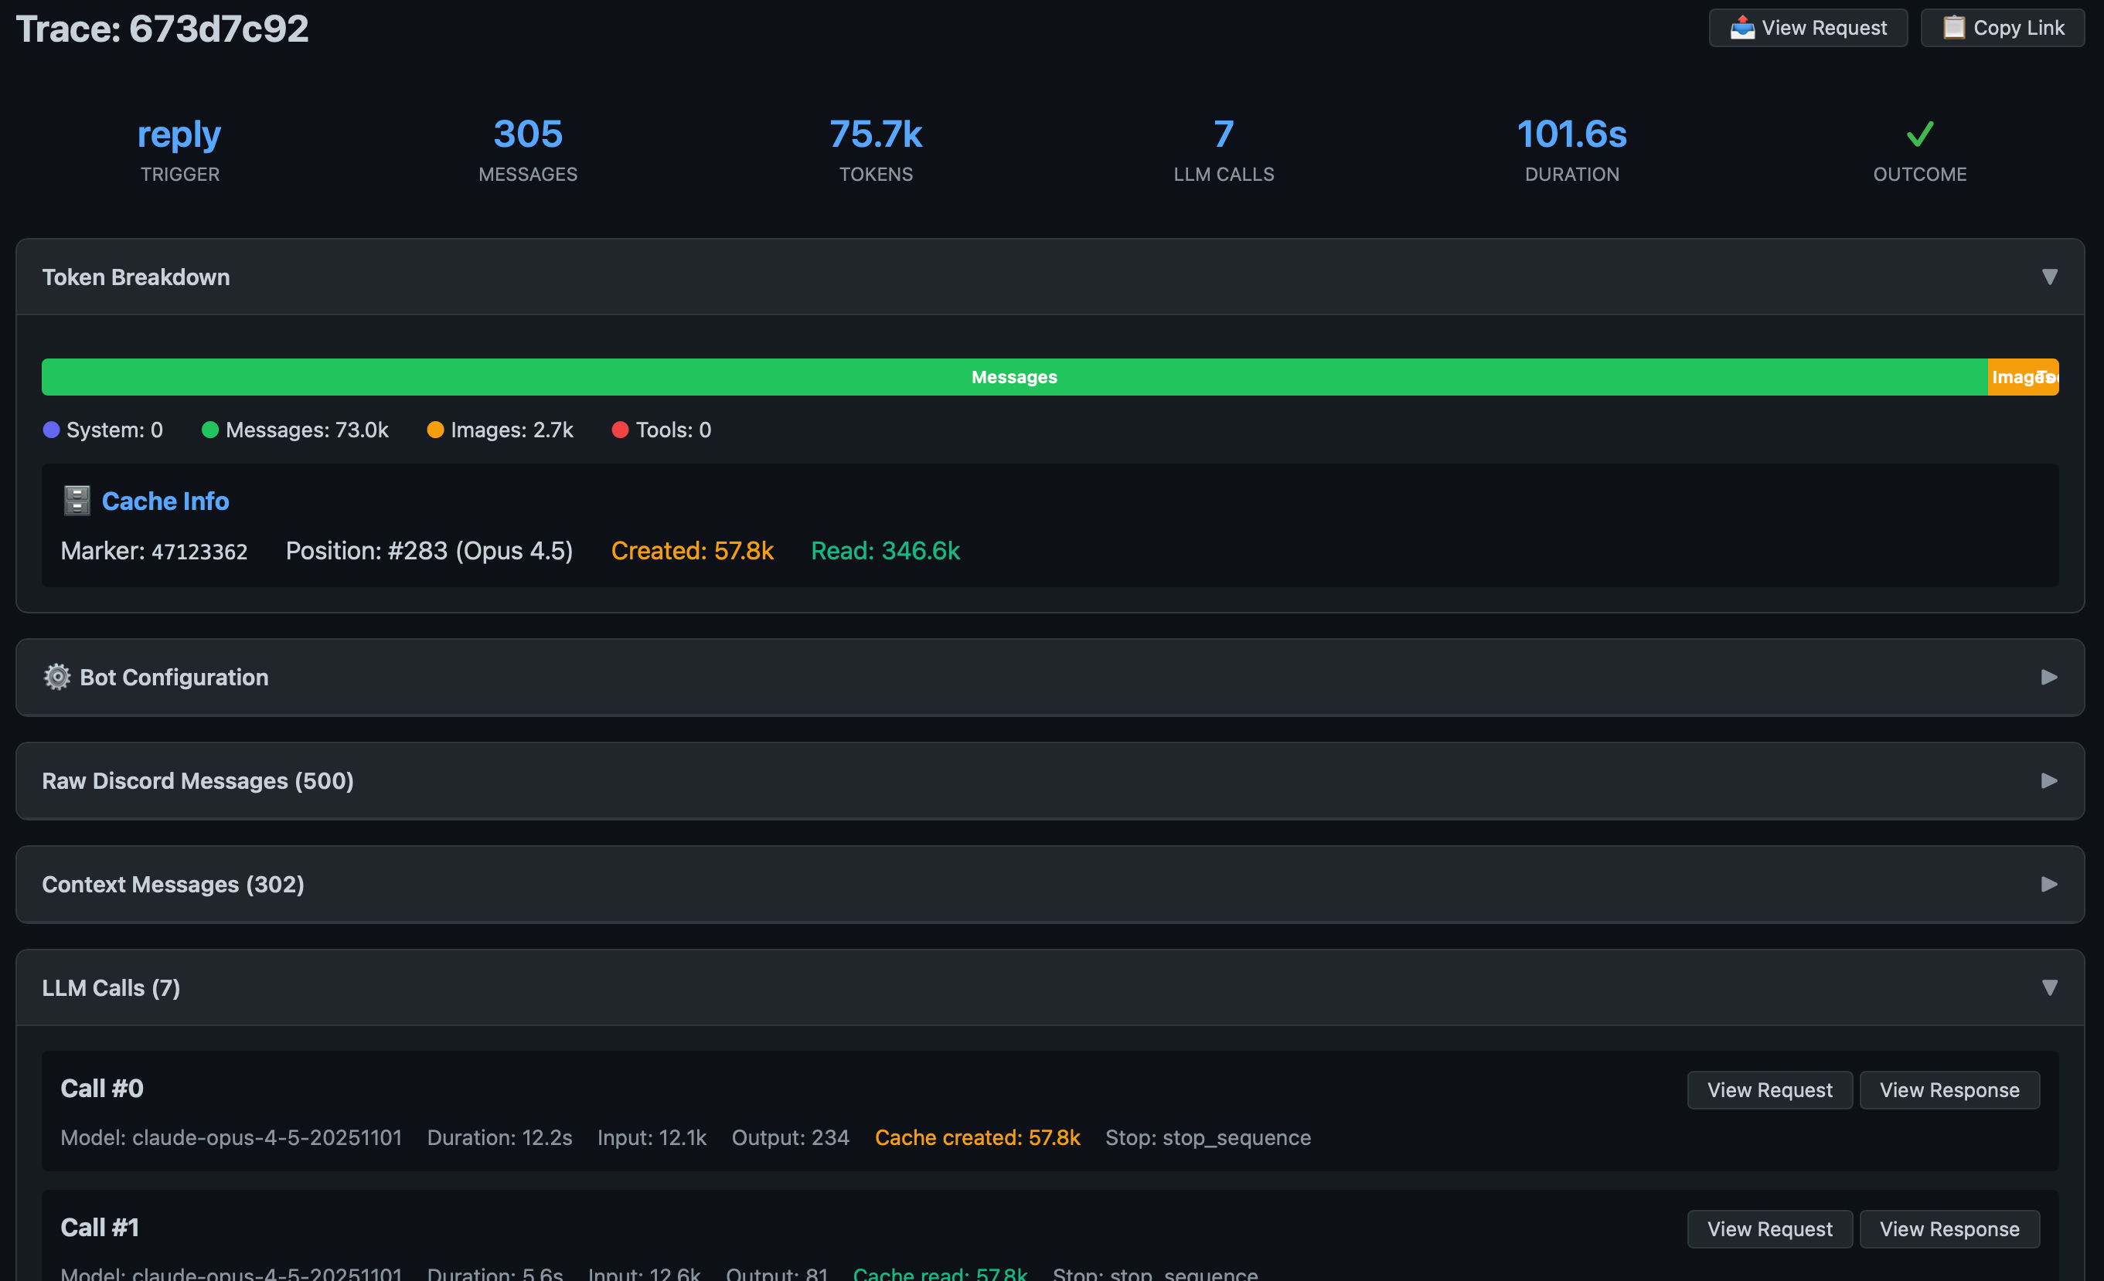Expand the Raw Discord Messages section
This screenshot has height=1281, width=2104.
pos(2049,780)
